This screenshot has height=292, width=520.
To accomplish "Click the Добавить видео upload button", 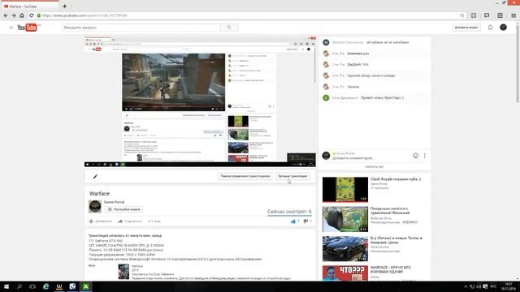I will 466,28.
